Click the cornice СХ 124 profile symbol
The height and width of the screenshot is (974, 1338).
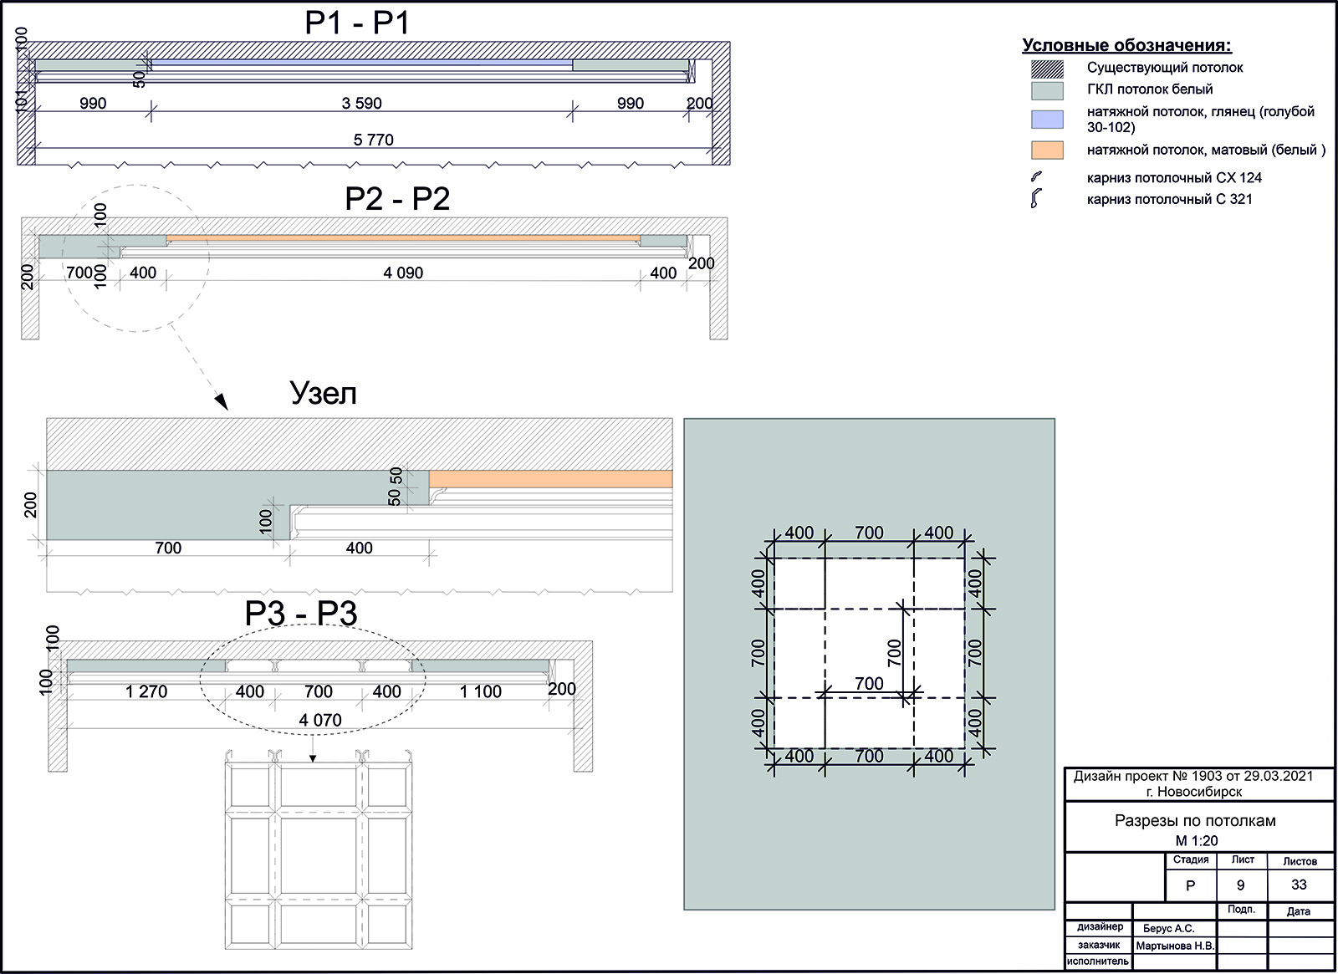pyautogui.click(x=1037, y=177)
